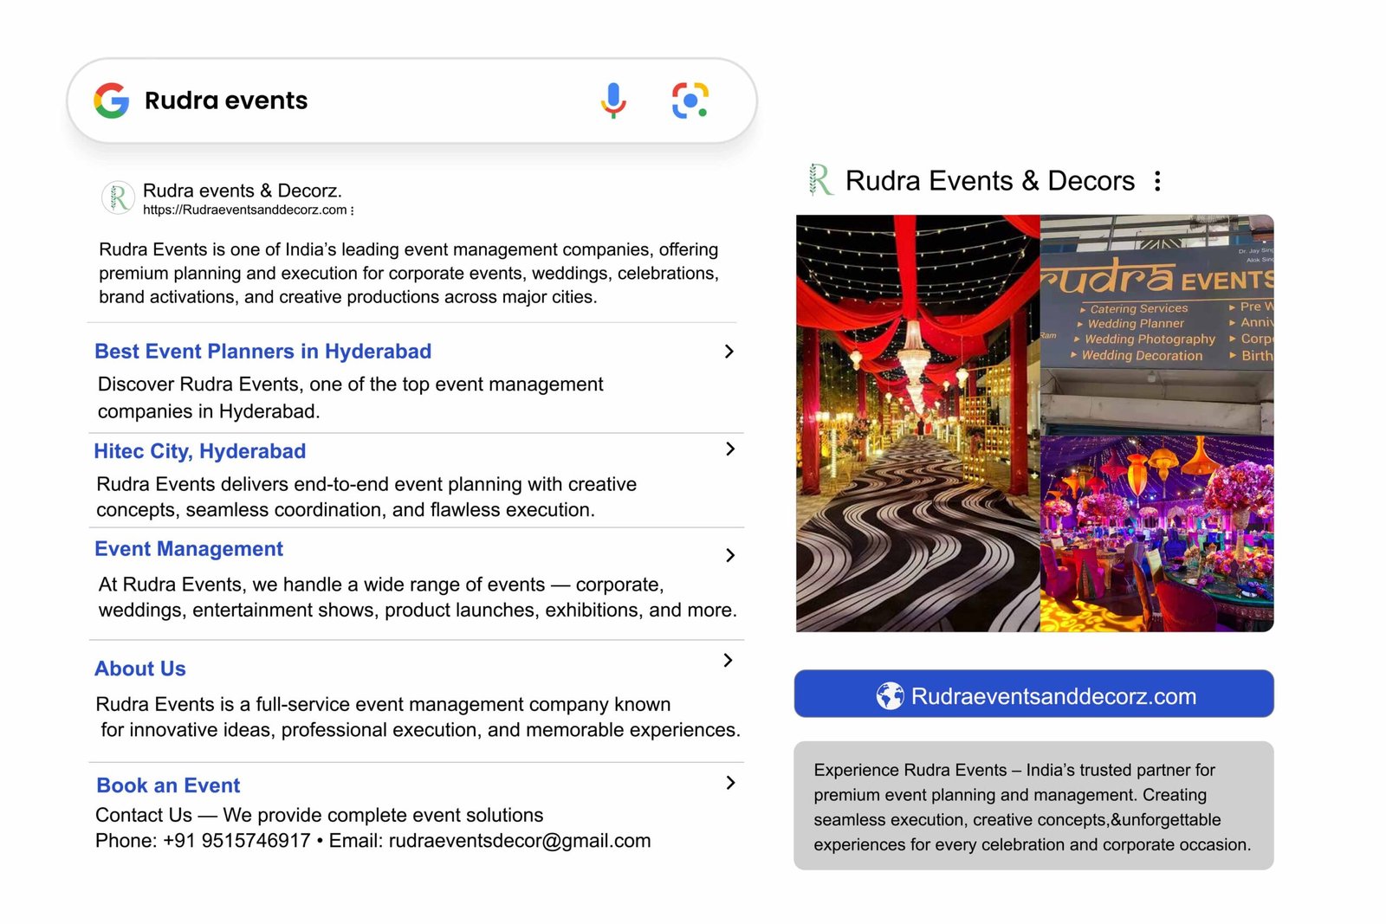Image resolution: width=1386 pixels, height=924 pixels.
Task: Open the colorful lantern banquet hall photo
Action: (1156, 533)
